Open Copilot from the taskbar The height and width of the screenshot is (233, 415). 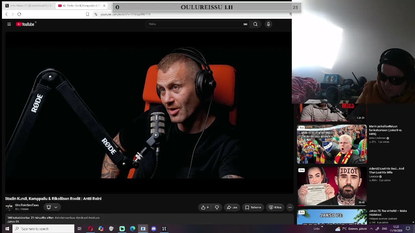[x=101, y=229]
